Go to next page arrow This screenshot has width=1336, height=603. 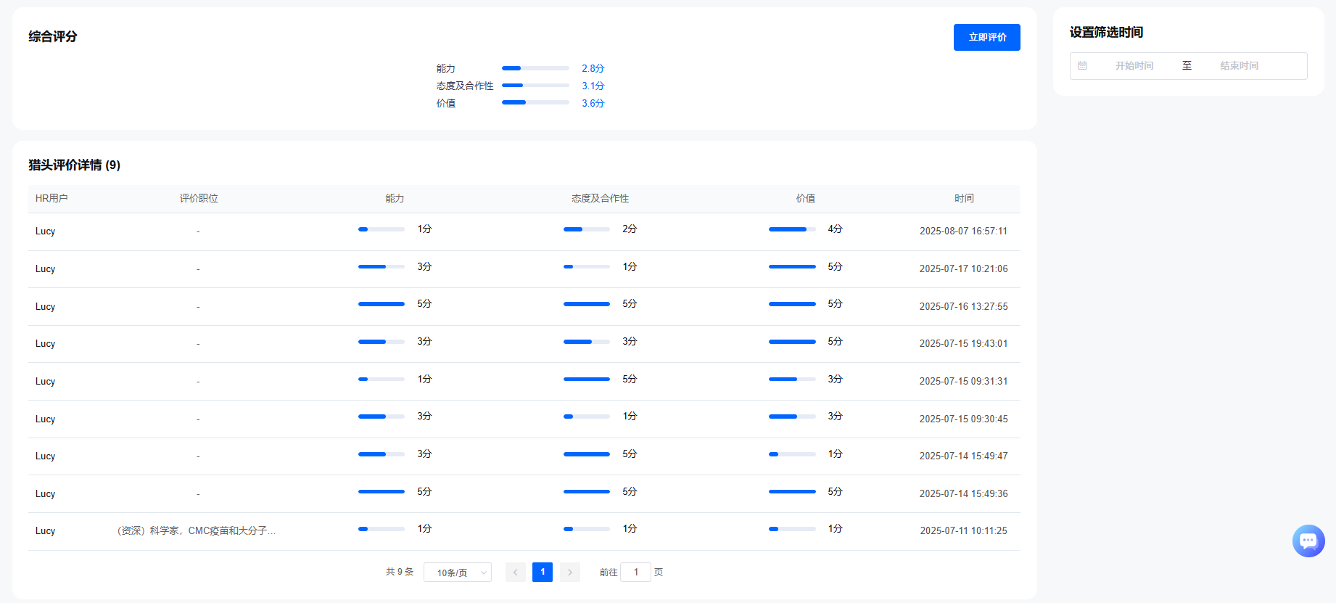point(570,573)
